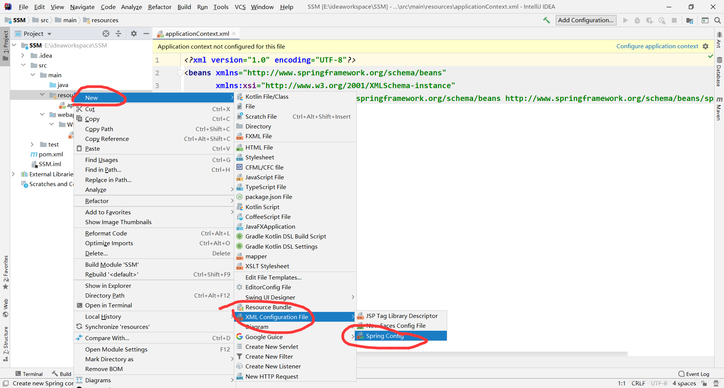Select Kotlin File/Class entry

click(x=295, y=96)
